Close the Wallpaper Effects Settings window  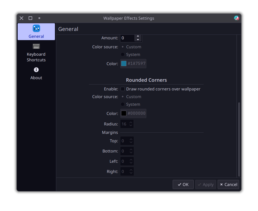[x=21, y=18]
